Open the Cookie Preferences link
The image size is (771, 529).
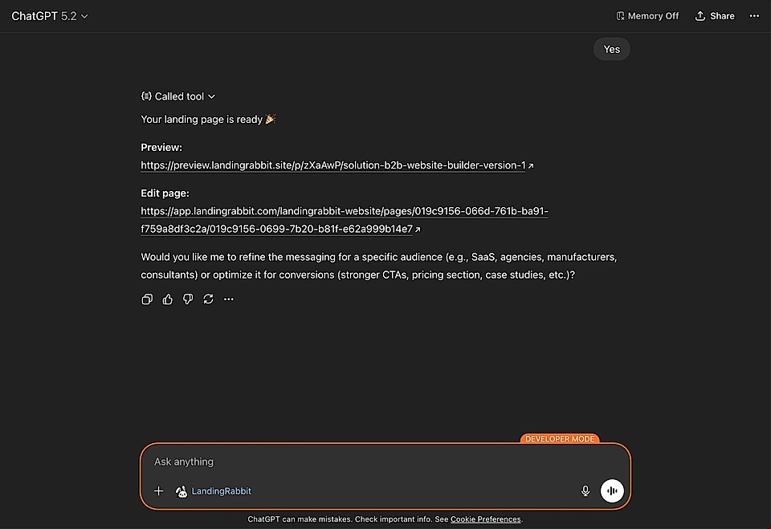485,519
